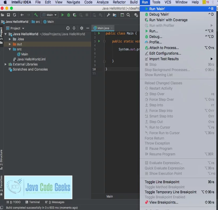Choose Attach to Process...
The height and width of the screenshot is (210, 218).
pyautogui.click(x=178, y=48)
